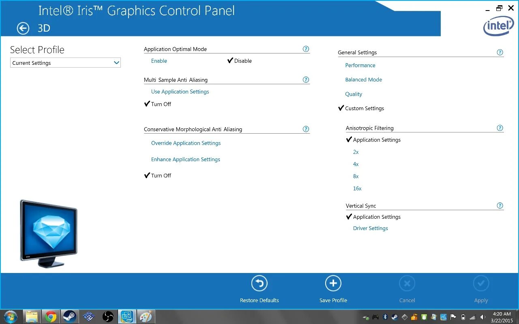This screenshot has width=519, height=324.
Task: Click the volume speaker tray icon
Action: click(x=483, y=317)
